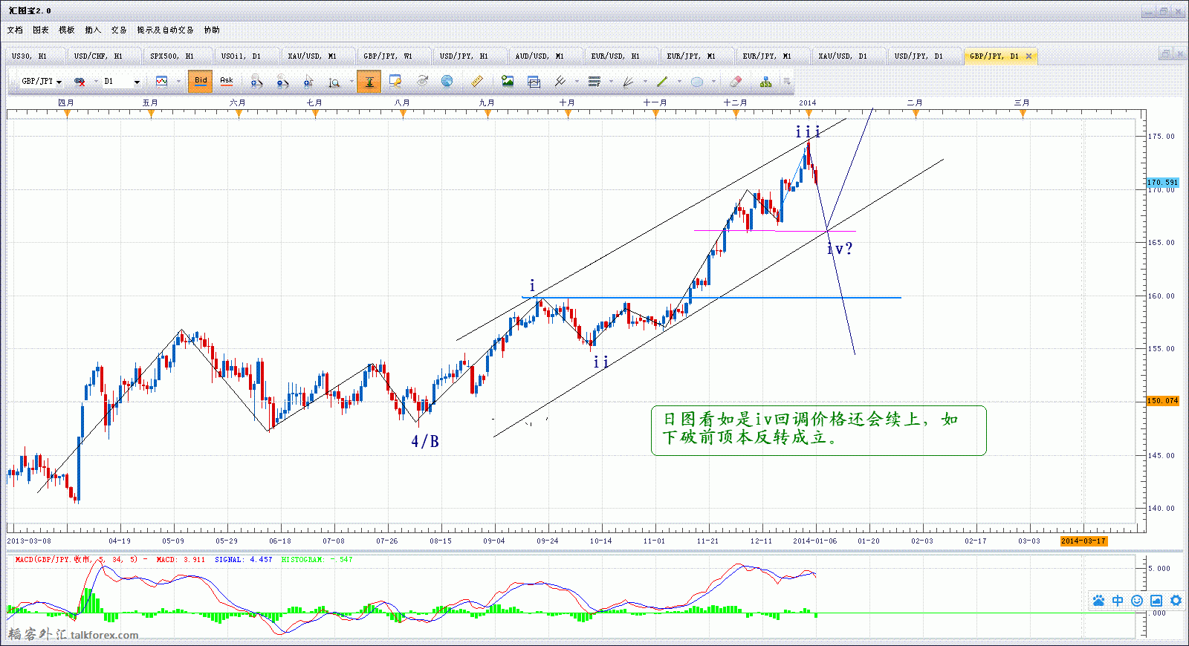Click the refresh chart icon
This screenshot has height=646, width=1189.
[422, 81]
